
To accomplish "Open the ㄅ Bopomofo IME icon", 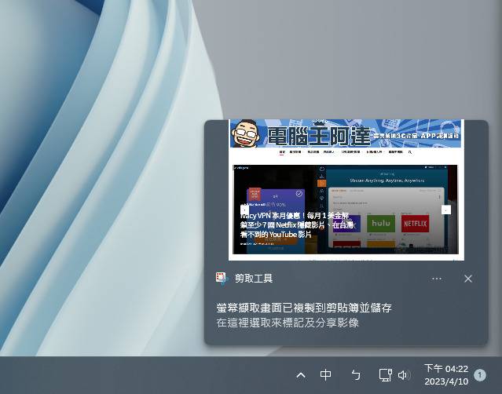I will pos(355,375).
